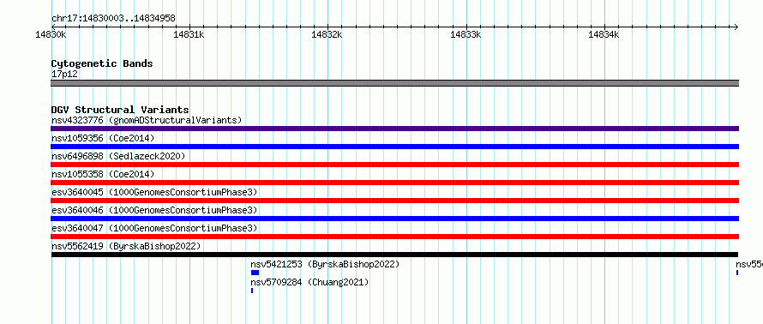
Task: Click the black nsv5562419 variant bar
Action: point(394,255)
